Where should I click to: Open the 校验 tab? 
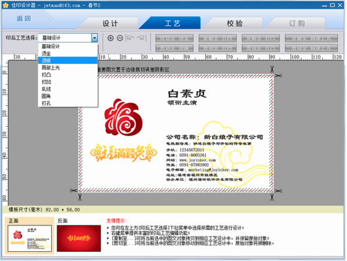[x=234, y=23]
